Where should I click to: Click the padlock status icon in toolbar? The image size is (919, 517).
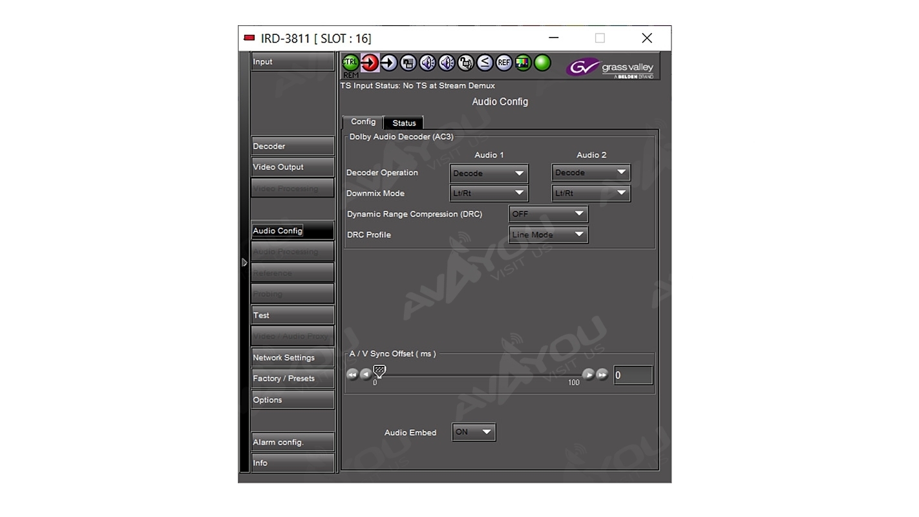click(x=465, y=63)
